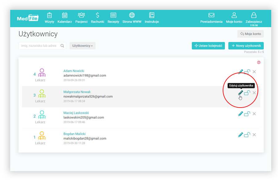Click the delete X icon for Bogdan Malicki

point(254,135)
